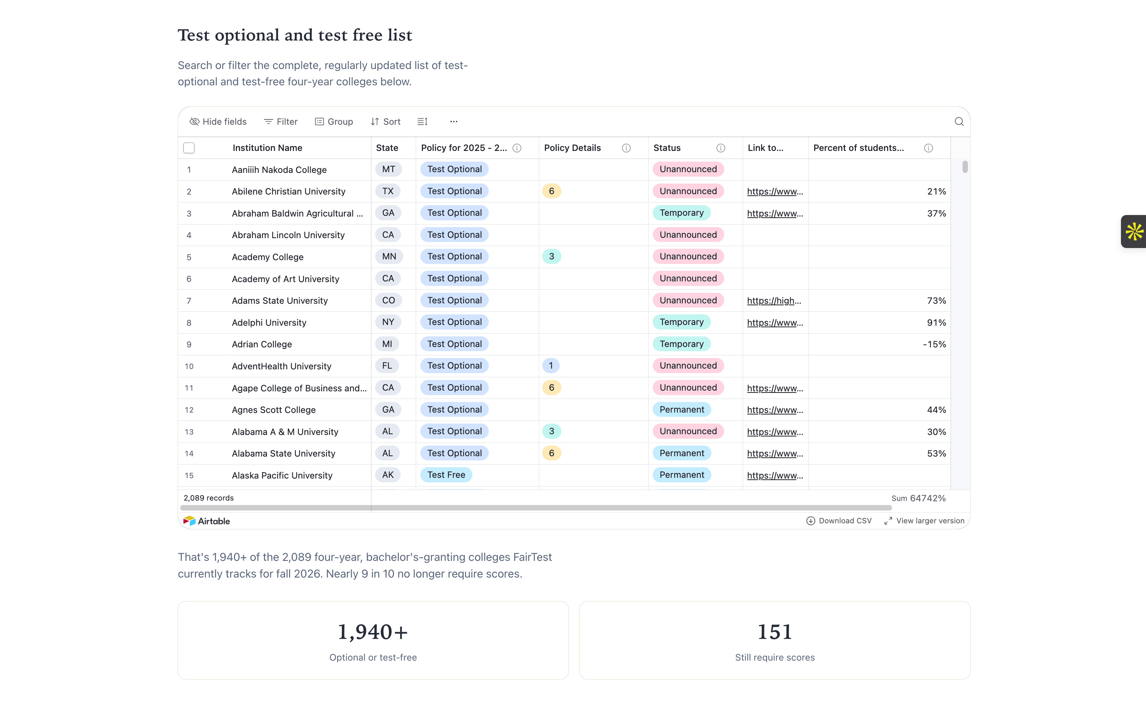
Task: Click Download CSV
Action: [x=839, y=521]
